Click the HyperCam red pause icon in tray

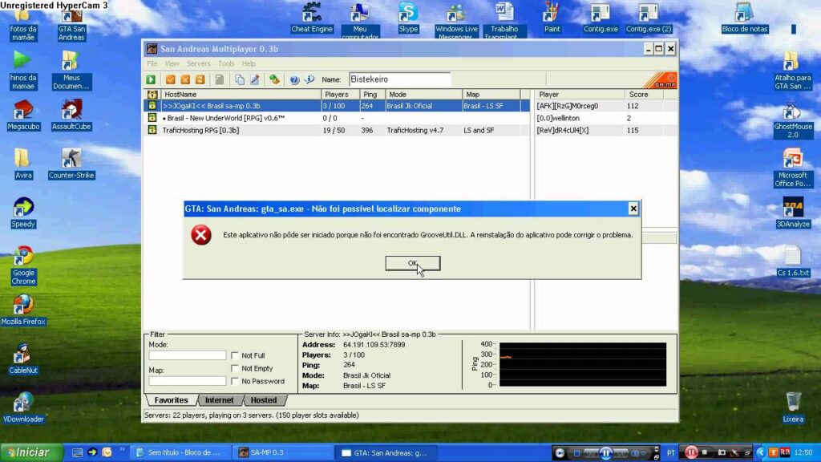click(691, 452)
